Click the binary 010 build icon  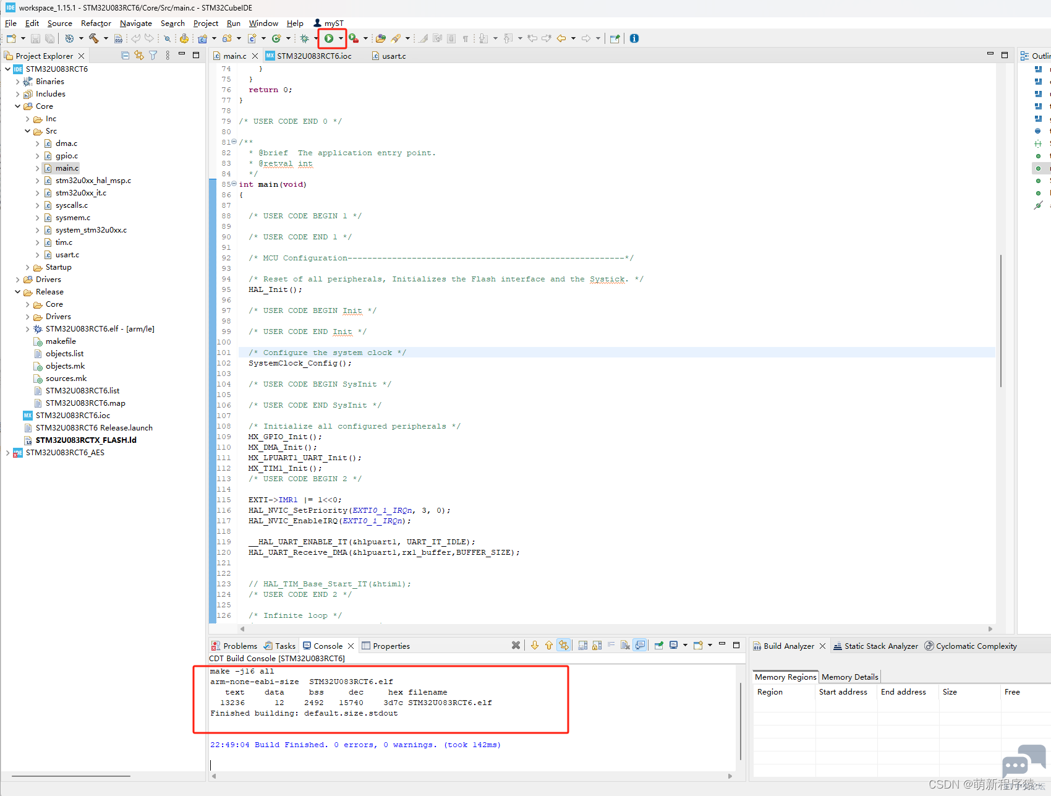pyautogui.click(x=119, y=38)
